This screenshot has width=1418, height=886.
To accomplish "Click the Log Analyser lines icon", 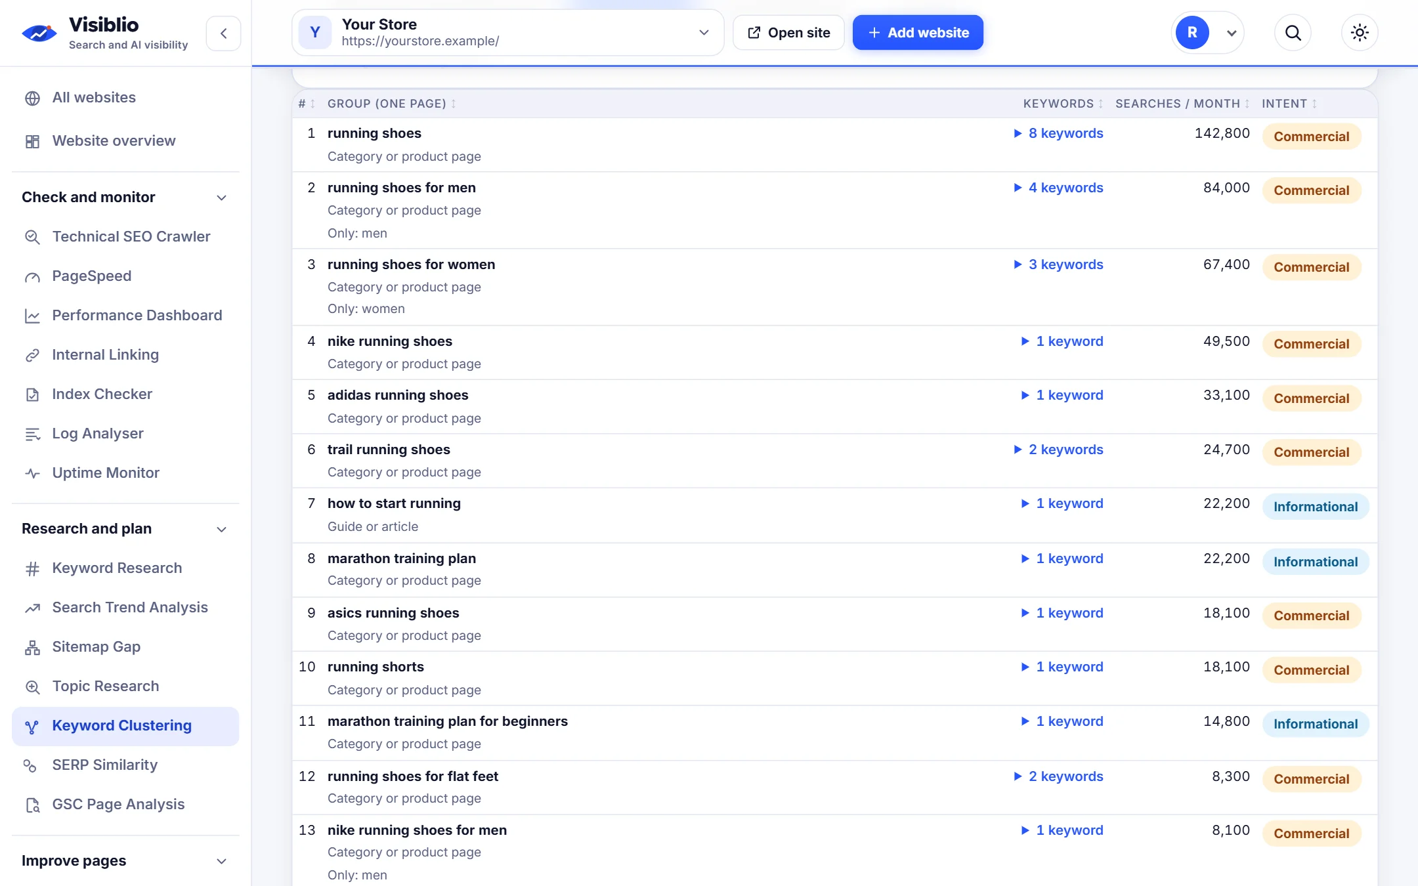I will [x=32, y=434].
